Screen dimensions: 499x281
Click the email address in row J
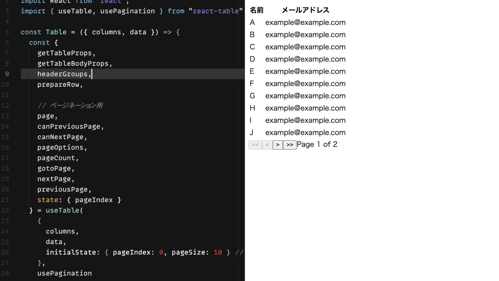[x=305, y=132]
